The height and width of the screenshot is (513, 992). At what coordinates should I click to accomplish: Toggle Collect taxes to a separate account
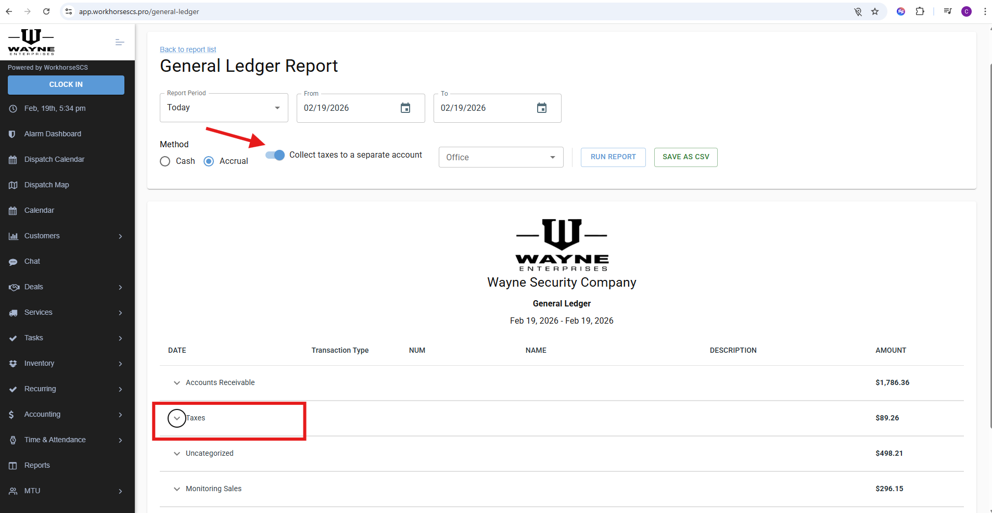tap(275, 155)
